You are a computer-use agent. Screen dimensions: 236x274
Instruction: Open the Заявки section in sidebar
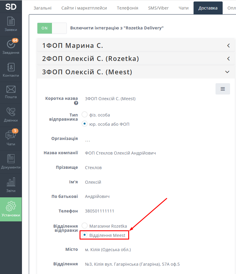11,24
